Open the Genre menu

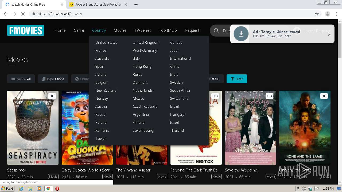pos(79,30)
